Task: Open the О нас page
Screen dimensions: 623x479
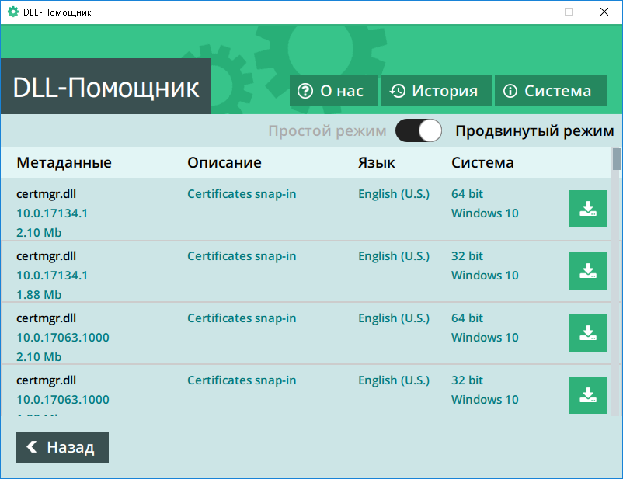Action: pyautogui.click(x=333, y=91)
